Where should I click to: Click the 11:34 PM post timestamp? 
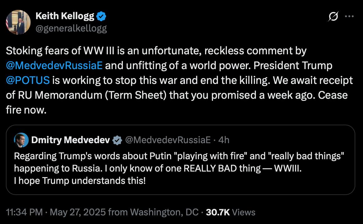[x=24, y=212]
